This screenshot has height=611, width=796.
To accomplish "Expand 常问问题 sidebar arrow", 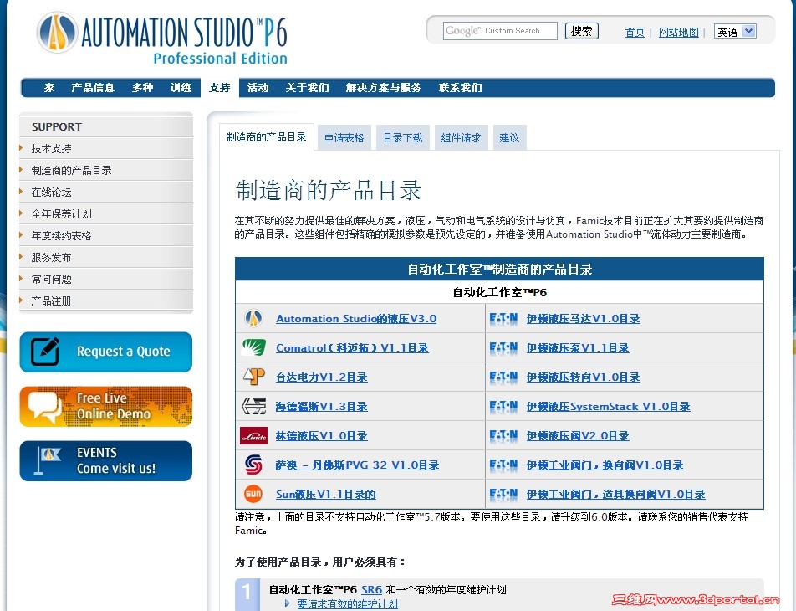I will pyautogui.click(x=21, y=279).
